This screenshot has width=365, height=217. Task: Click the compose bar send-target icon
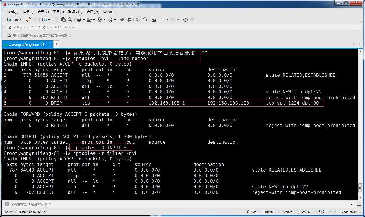coord(6,204)
